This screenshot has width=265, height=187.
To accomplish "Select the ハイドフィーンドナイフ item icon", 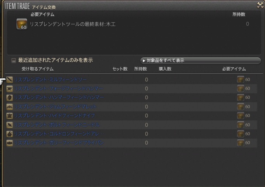I will [10, 115].
